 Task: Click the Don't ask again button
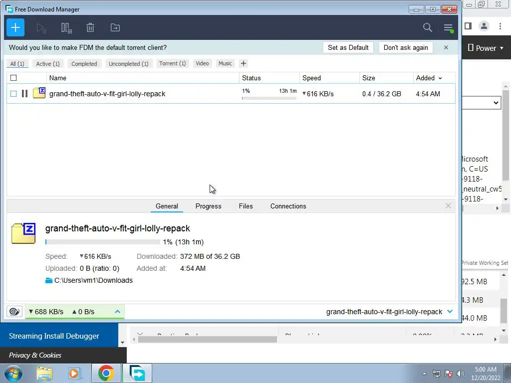click(x=406, y=47)
